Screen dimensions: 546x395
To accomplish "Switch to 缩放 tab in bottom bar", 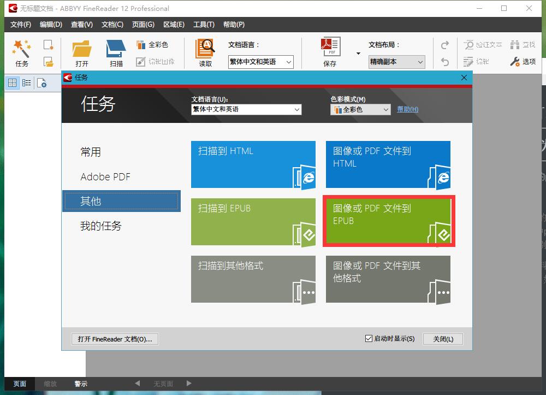I will 50,384.
